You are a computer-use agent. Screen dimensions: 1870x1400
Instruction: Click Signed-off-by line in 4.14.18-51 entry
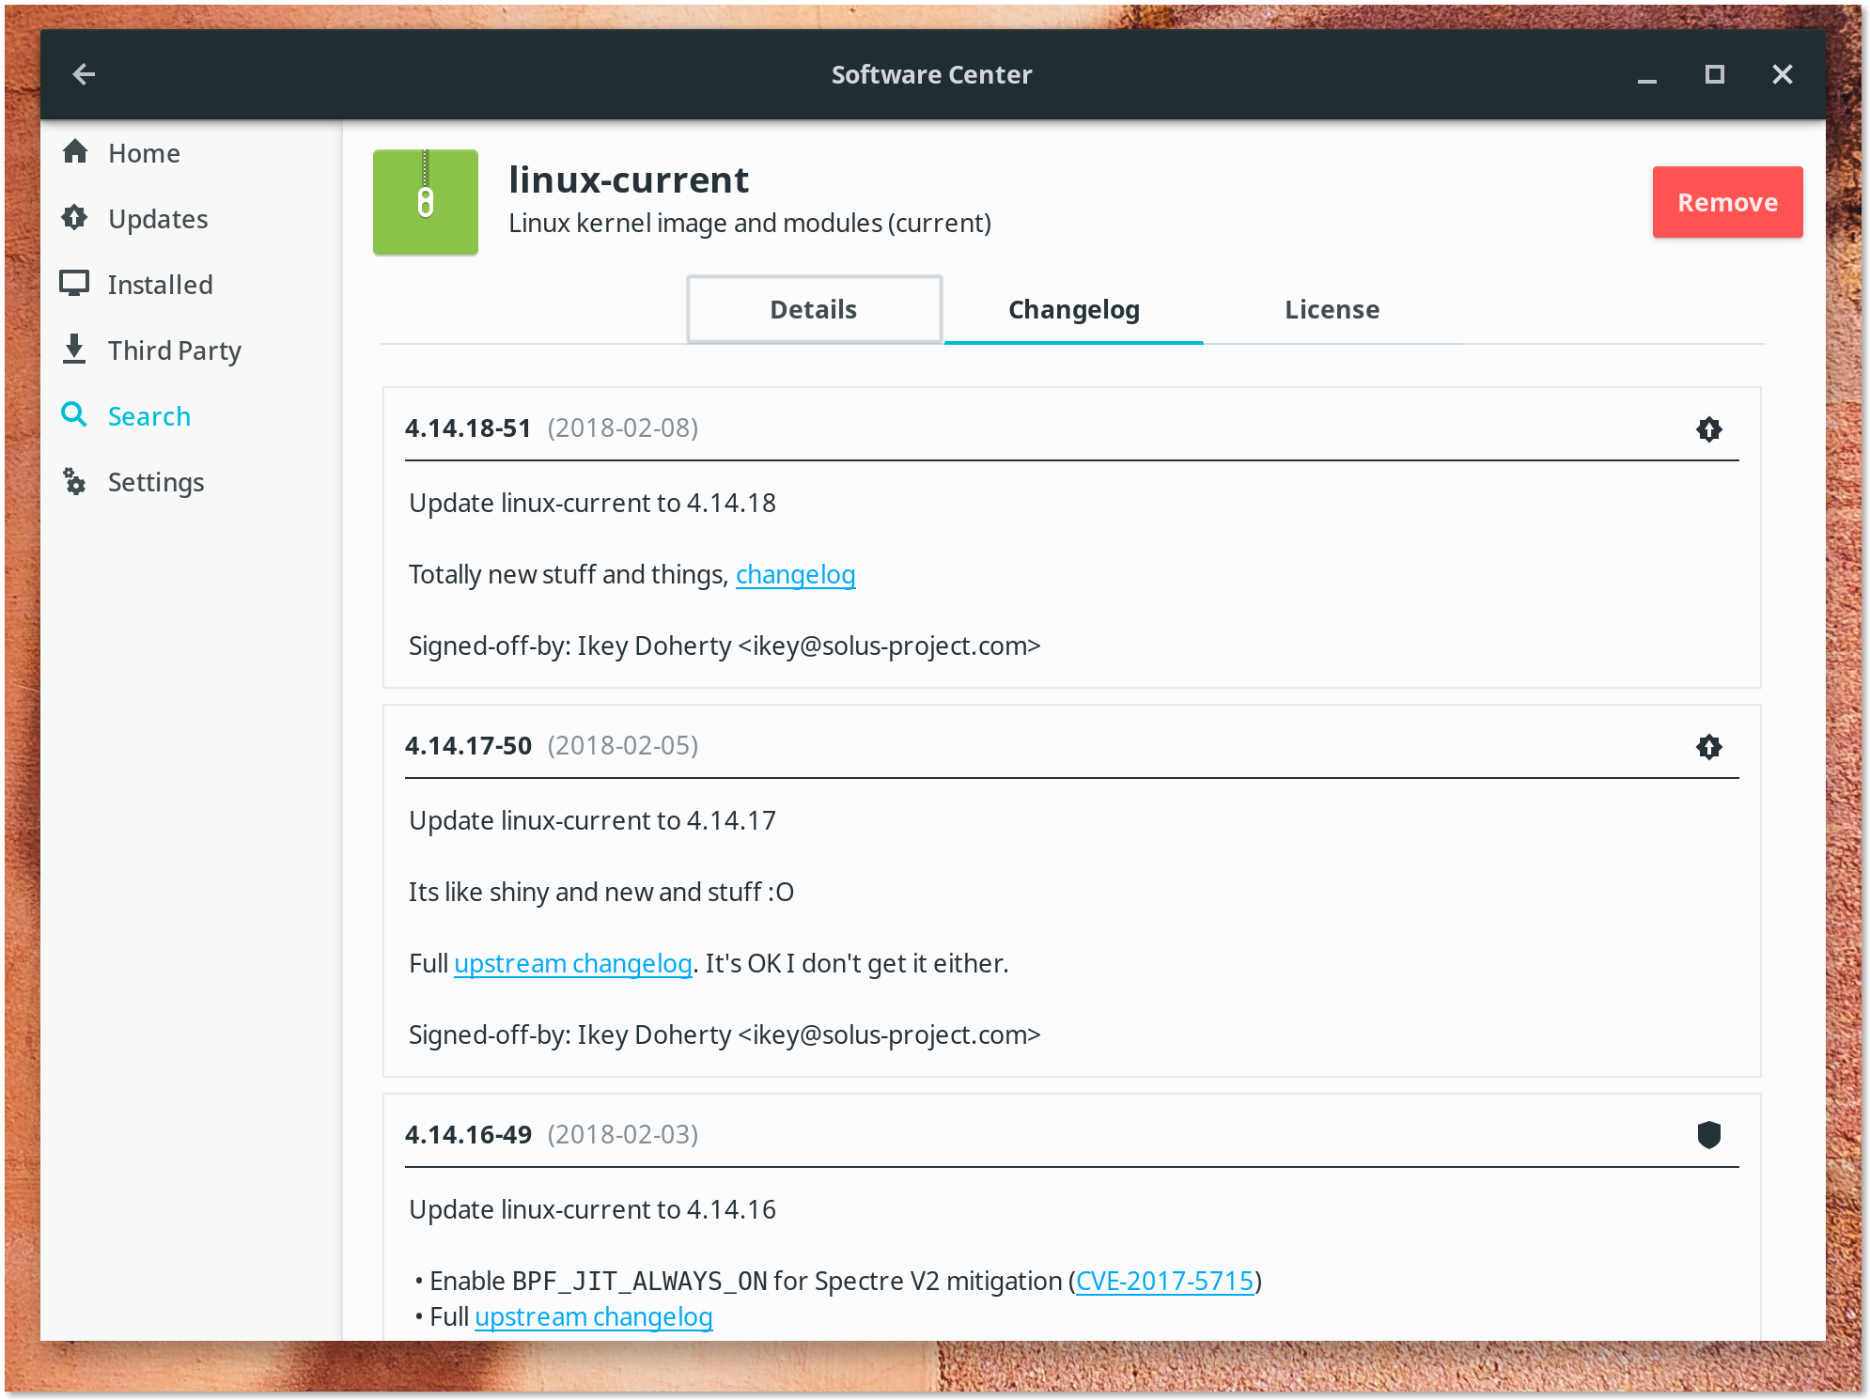(725, 646)
